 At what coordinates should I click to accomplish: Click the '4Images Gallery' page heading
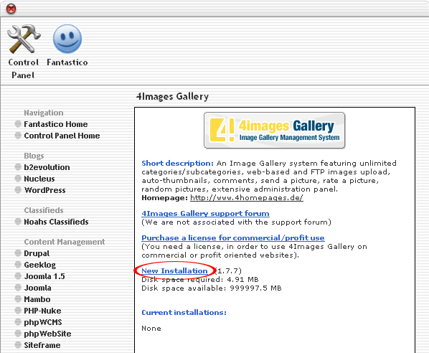coord(172,97)
